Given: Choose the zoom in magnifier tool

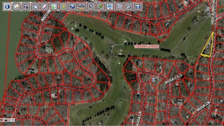Looking at the screenshot, I should point(26,6).
